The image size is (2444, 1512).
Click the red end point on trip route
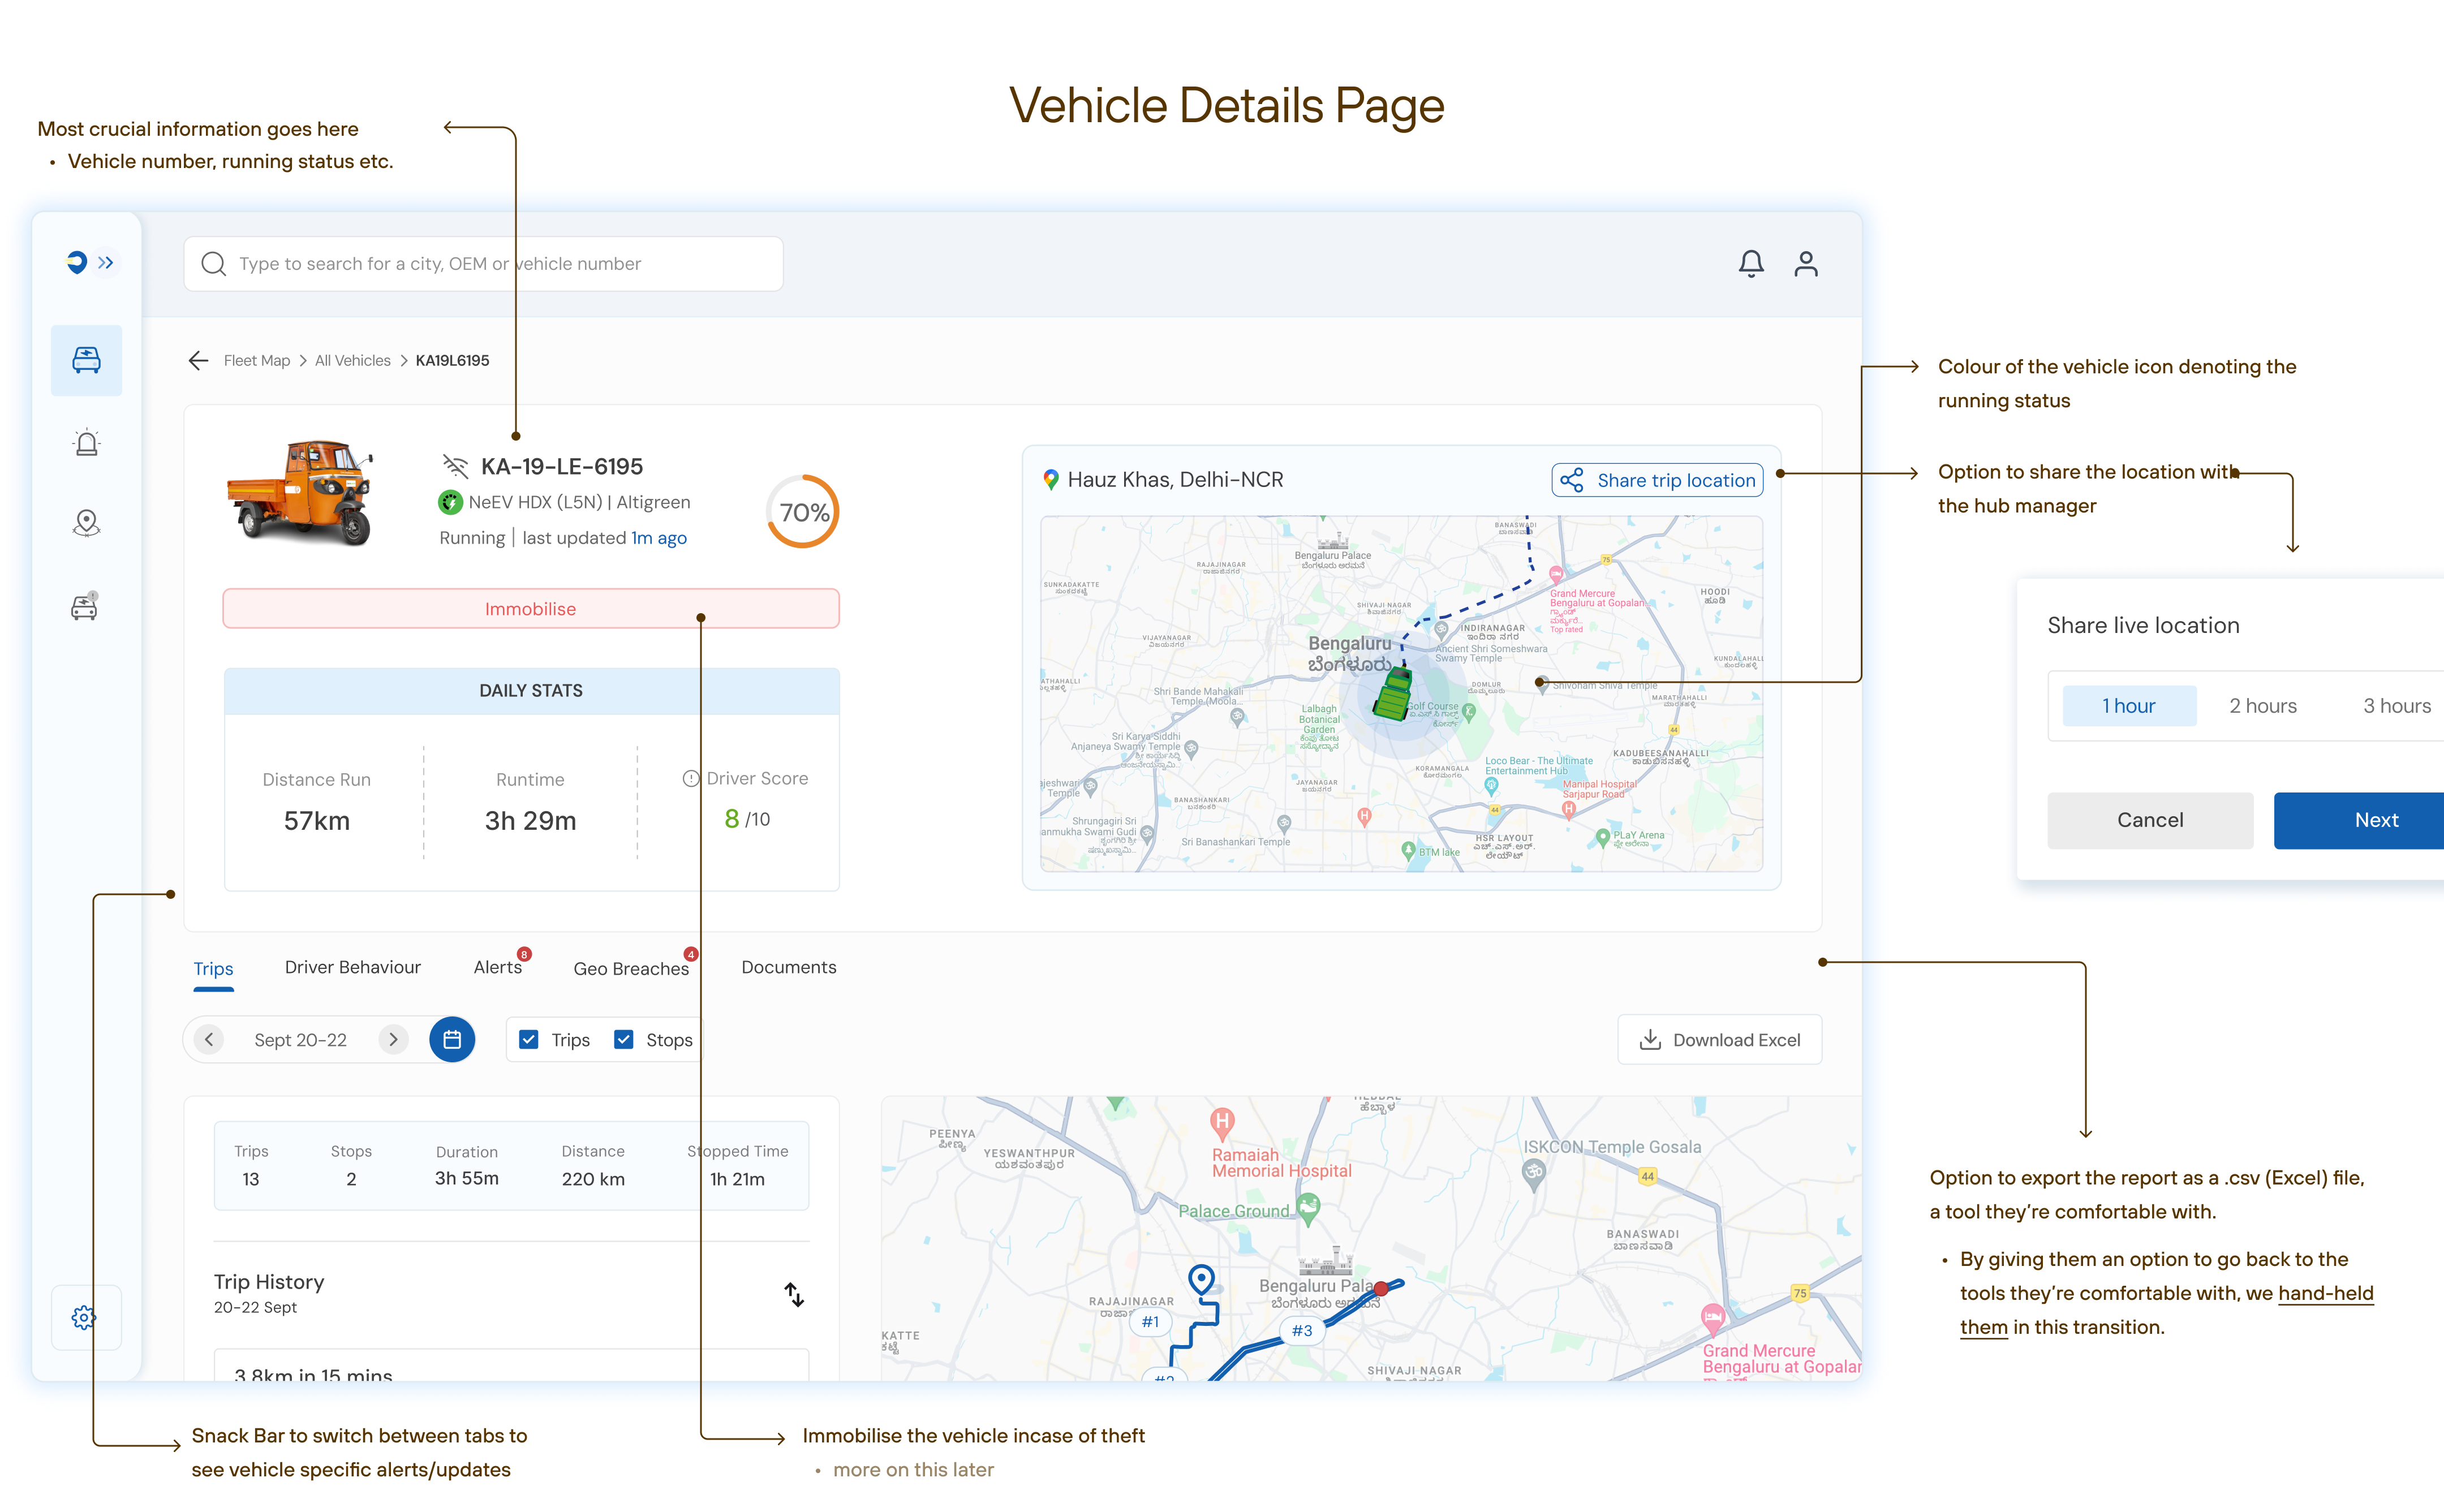click(x=1381, y=1288)
